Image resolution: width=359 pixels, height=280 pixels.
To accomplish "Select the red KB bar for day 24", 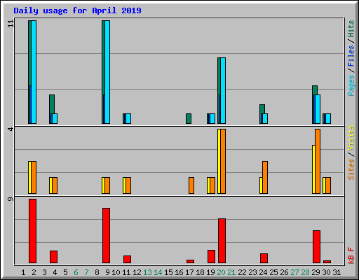I will [264, 258].
